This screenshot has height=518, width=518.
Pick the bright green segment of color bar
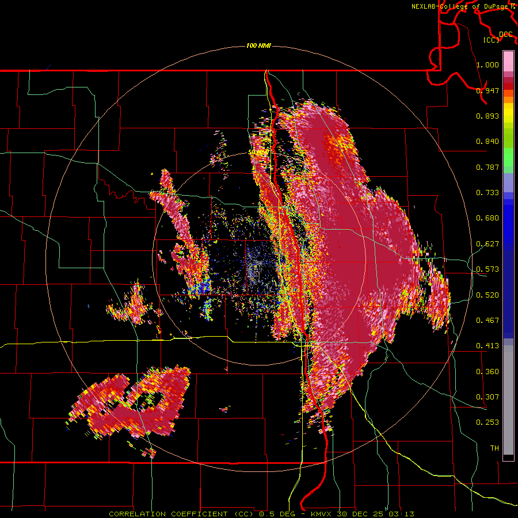coord(508,157)
